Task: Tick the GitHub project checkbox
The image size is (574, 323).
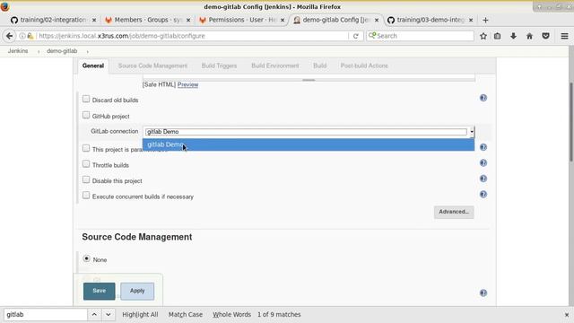Action: [86, 116]
